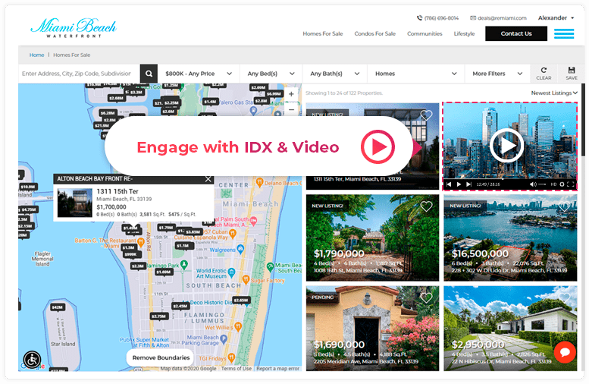
Task: Click the Walgreens map pin
Action: [240, 249]
